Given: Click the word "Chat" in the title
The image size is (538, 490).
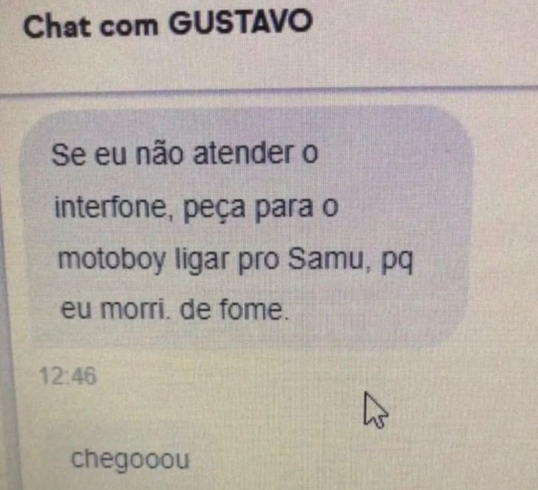Looking at the screenshot, I should tap(56, 27).
